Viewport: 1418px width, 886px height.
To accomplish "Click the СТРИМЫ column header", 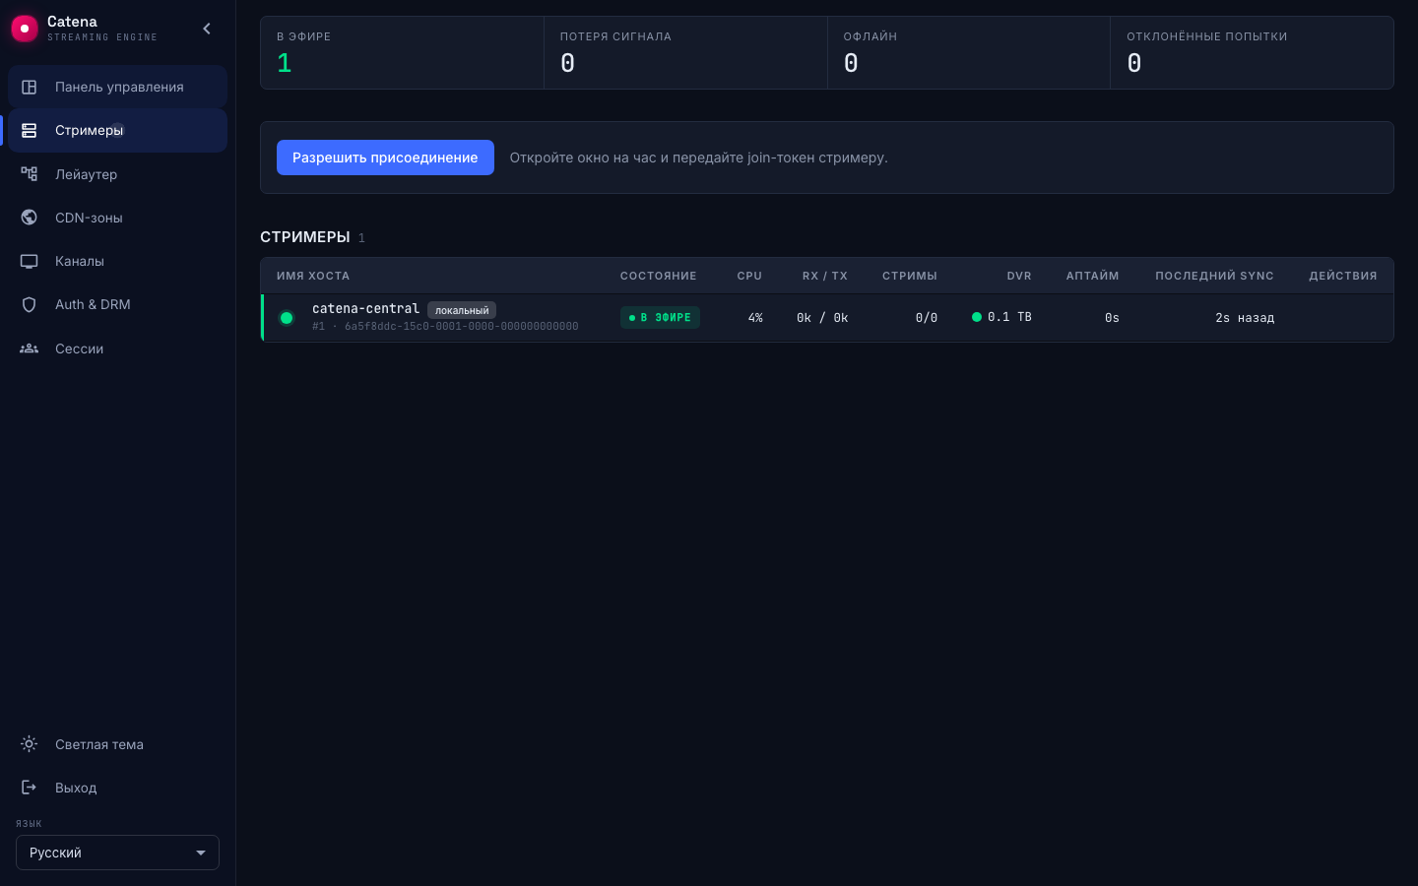I will click(910, 276).
